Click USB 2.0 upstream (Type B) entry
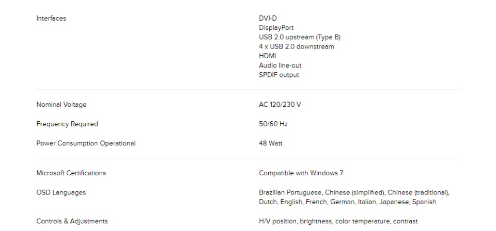The image size is (496, 231). tap(300, 37)
